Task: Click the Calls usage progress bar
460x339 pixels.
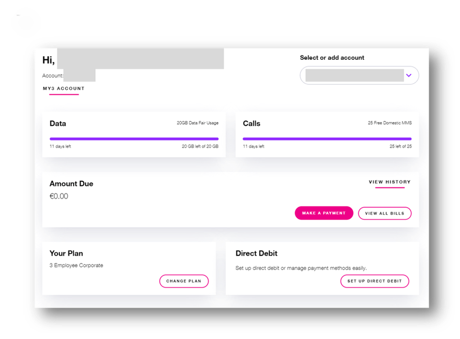Action: (327, 138)
